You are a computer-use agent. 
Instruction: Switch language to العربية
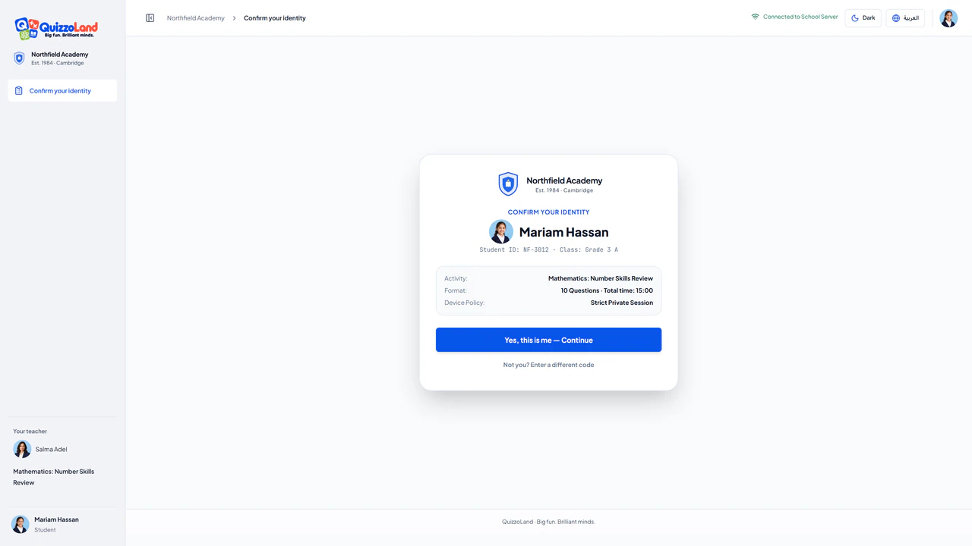click(905, 18)
